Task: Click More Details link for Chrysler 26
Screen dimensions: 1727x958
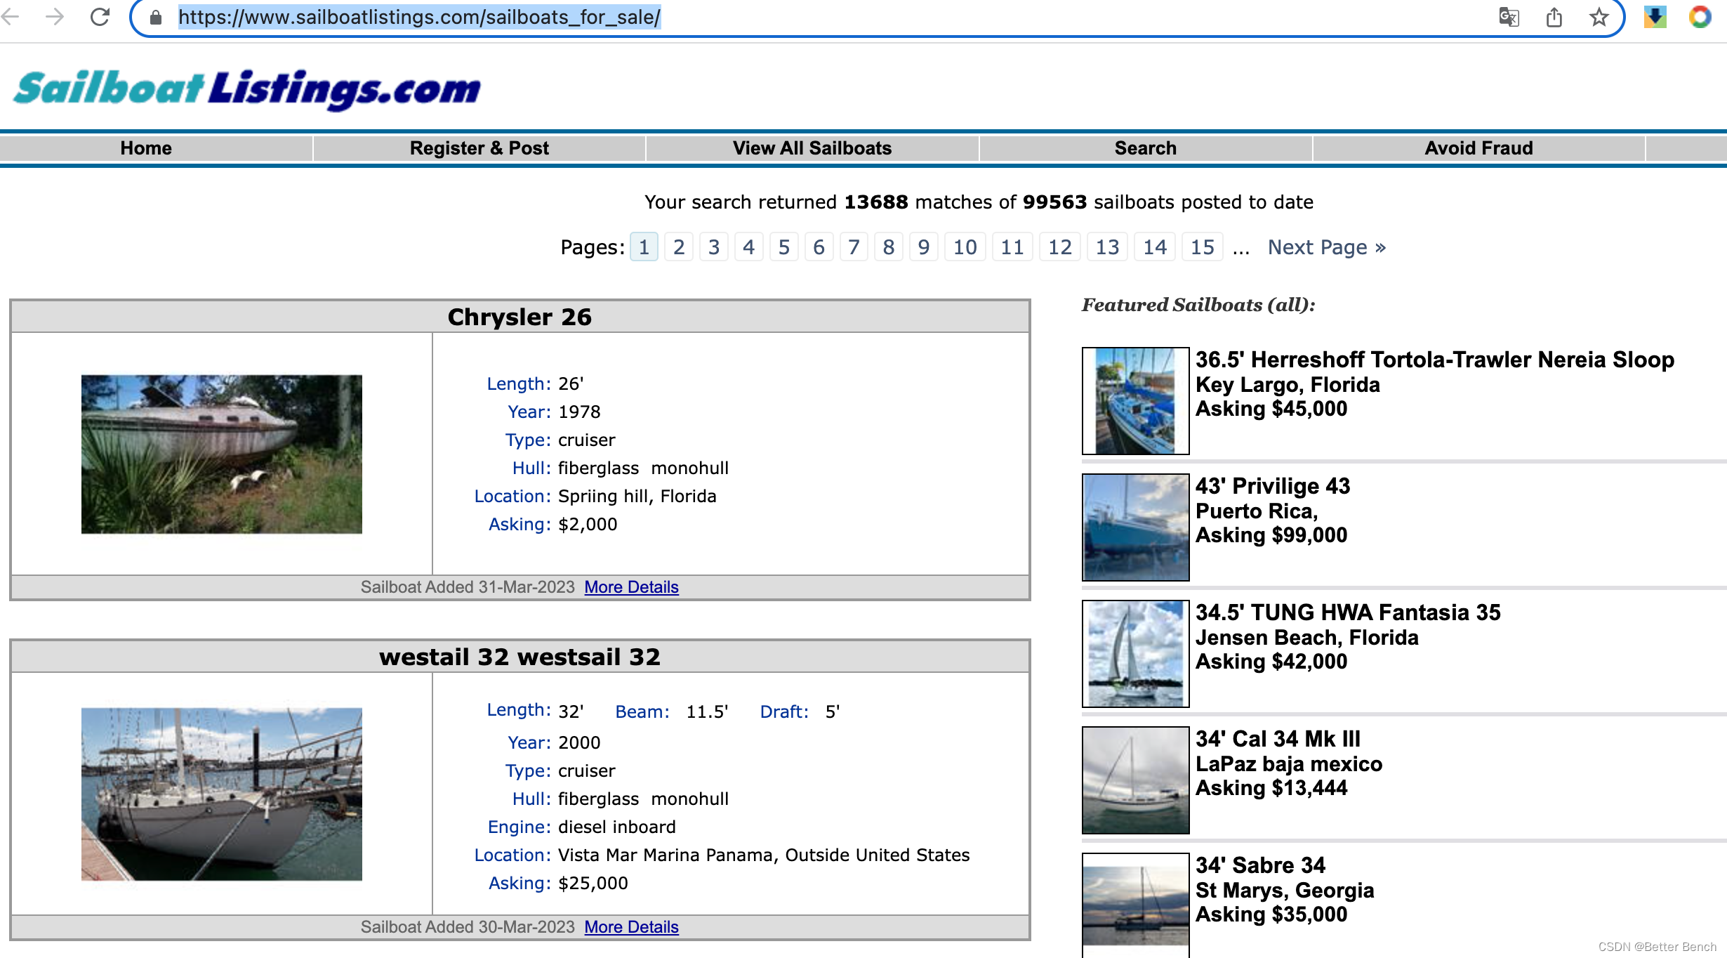Action: click(x=630, y=586)
